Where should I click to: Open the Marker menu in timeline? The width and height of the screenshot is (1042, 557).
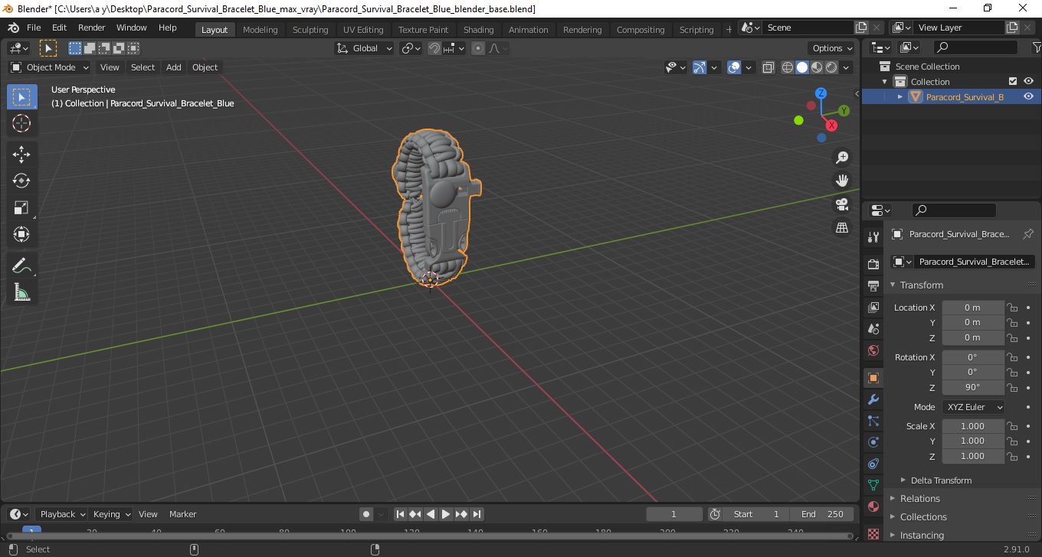182,514
